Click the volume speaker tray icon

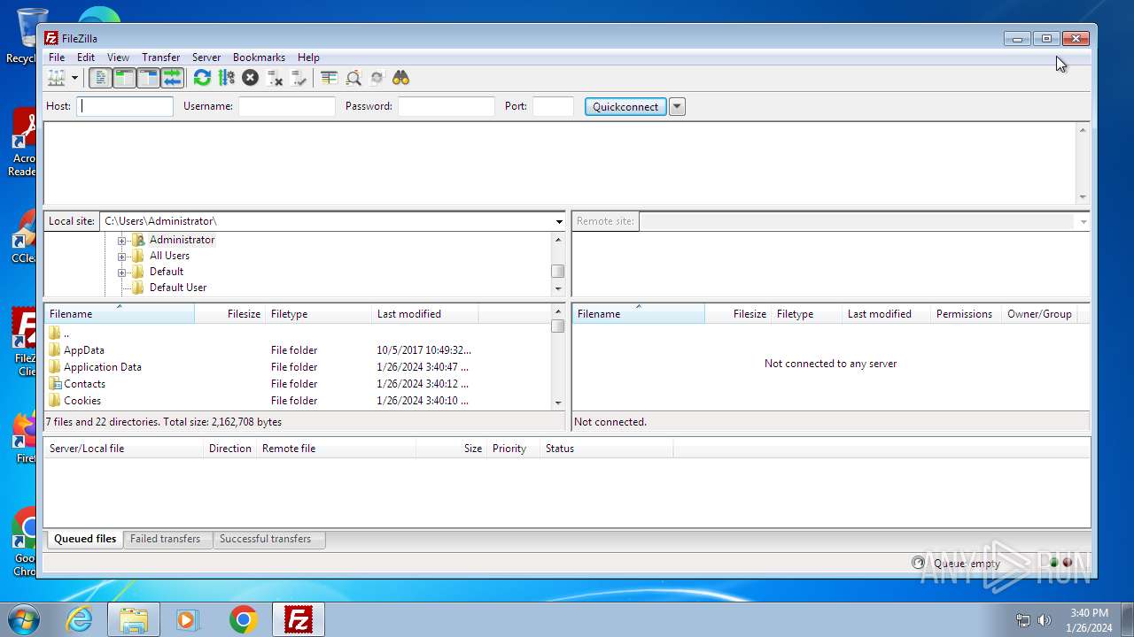tap(1045, 620)
